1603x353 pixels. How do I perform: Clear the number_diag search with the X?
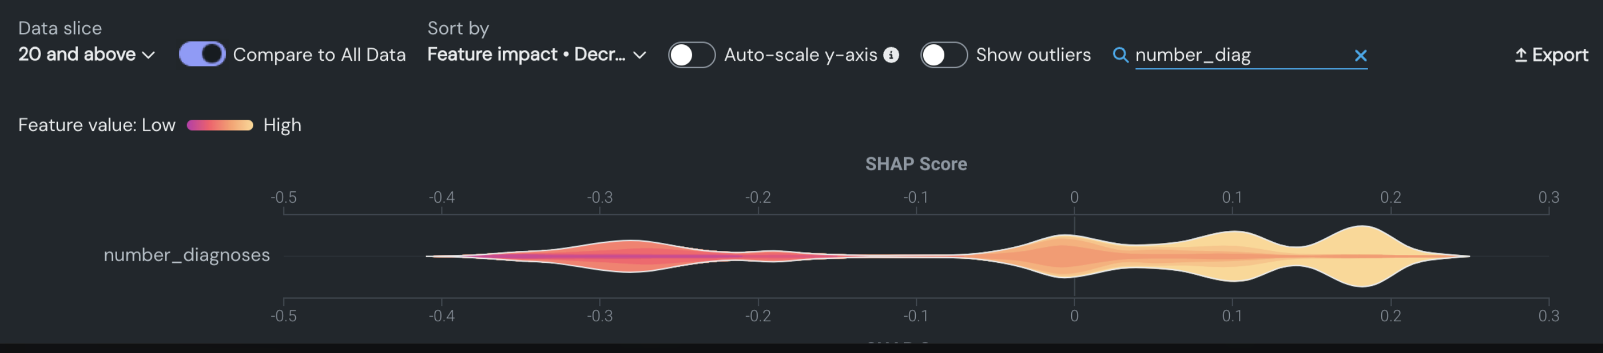[x=1360, y=56]
